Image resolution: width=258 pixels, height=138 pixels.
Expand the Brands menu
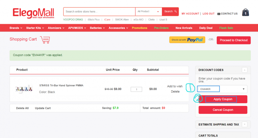(x=16, y=28)
